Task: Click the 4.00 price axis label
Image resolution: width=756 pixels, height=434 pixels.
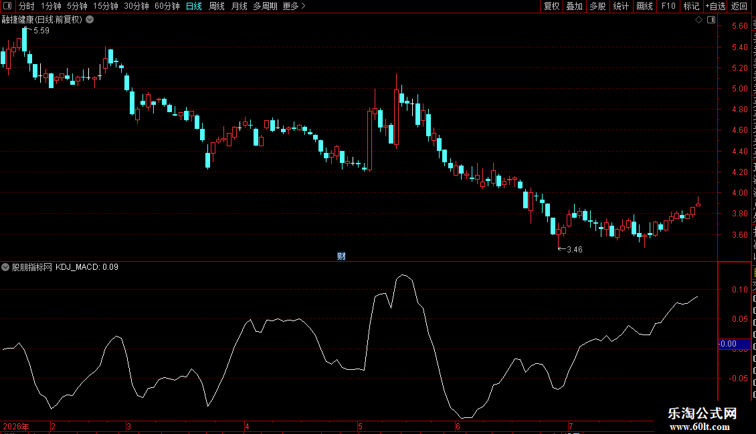Action: [740, 192]
